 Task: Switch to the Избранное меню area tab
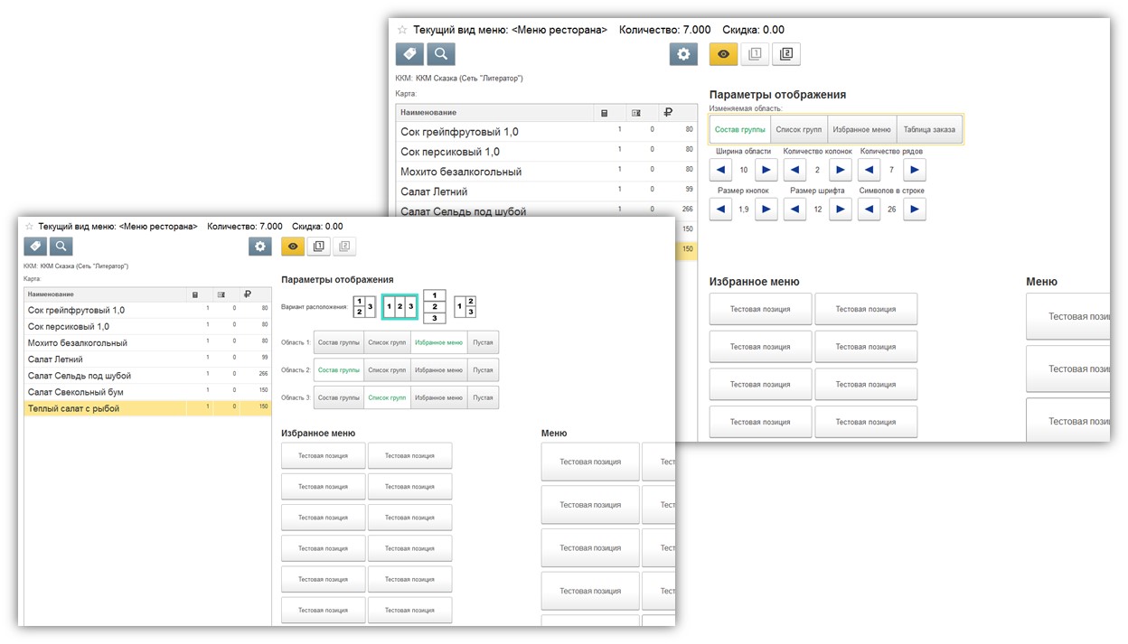(861, 130)
